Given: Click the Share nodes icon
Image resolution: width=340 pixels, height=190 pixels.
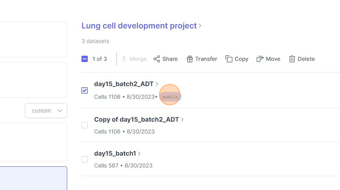Looking at the screenshot, I should point(157,59).
